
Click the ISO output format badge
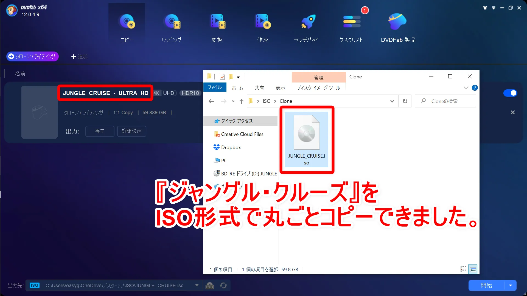click(x=34, y=285)
